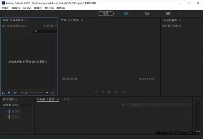This screenshot has width=203, height=139.
Task: Click the 节目: (无序列) panel title
Action: click(x=70, y=20)
